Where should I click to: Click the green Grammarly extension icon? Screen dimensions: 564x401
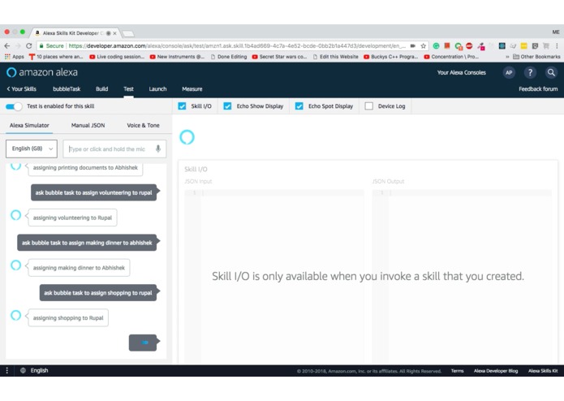pos(436,45)
